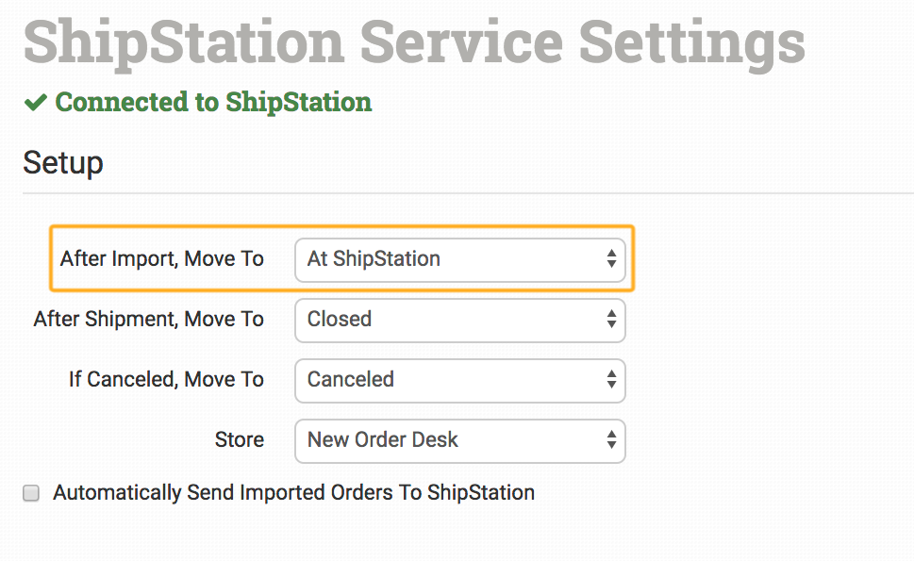The width and height of the screenshot is (914, 561).
Task: Open the Store selection dropdown
Action: click(x=459, y=440)
